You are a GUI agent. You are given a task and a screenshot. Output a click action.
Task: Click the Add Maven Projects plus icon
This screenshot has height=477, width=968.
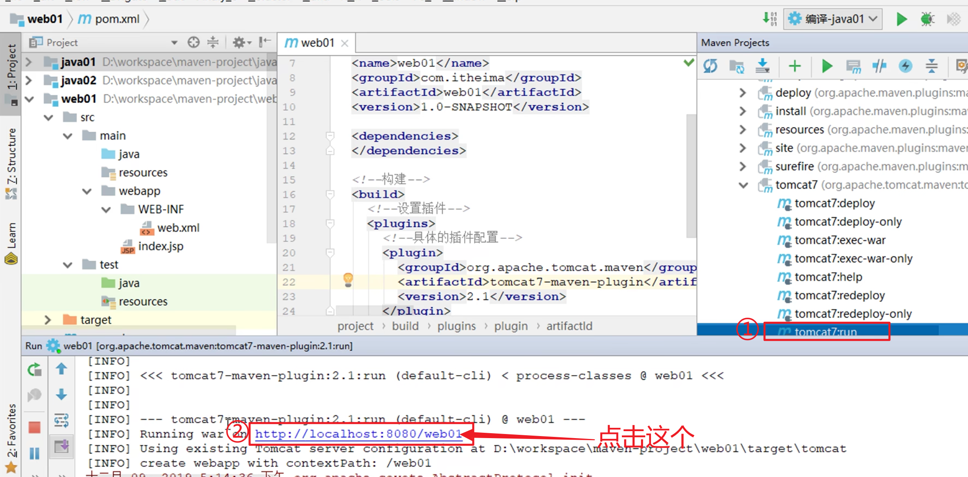click(794, 66)
